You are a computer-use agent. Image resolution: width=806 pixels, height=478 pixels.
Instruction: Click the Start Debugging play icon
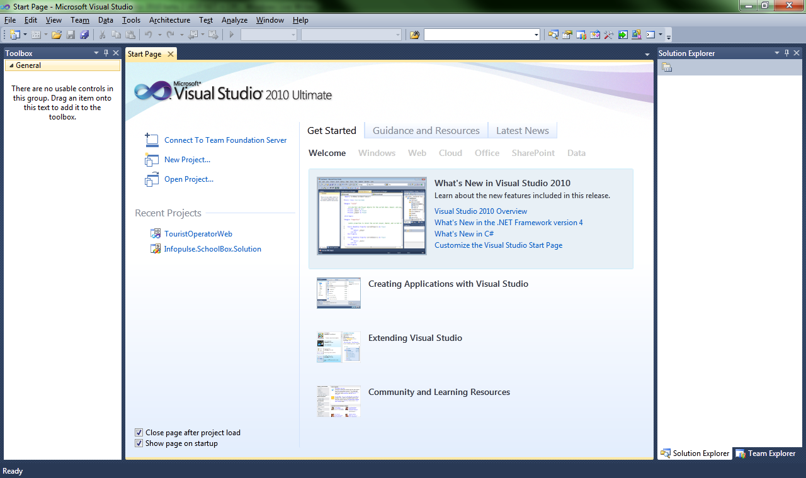[x=232, y=35]
